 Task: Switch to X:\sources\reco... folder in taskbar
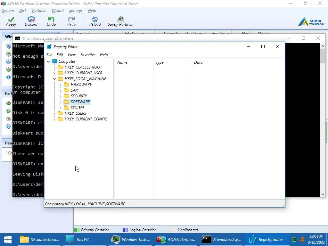(39, 240)
